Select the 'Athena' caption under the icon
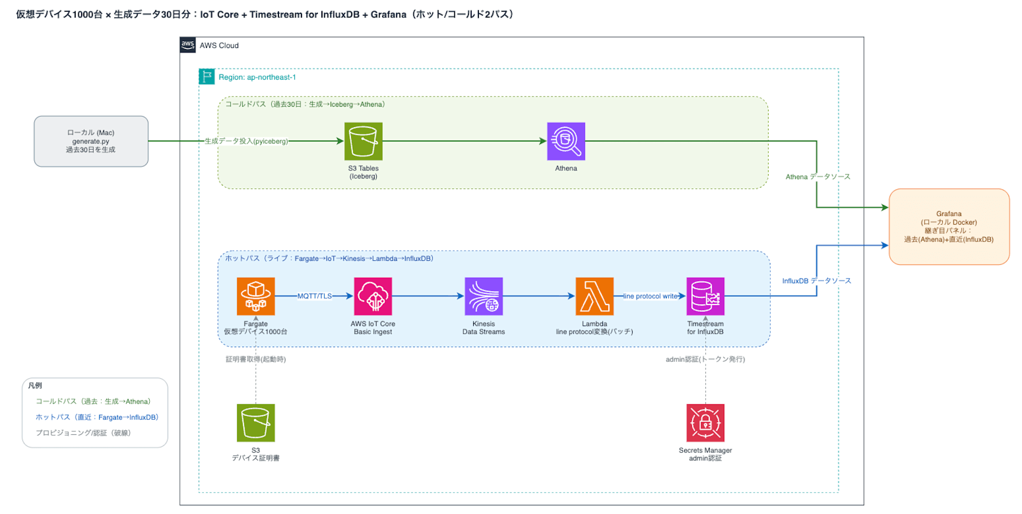 566,168
